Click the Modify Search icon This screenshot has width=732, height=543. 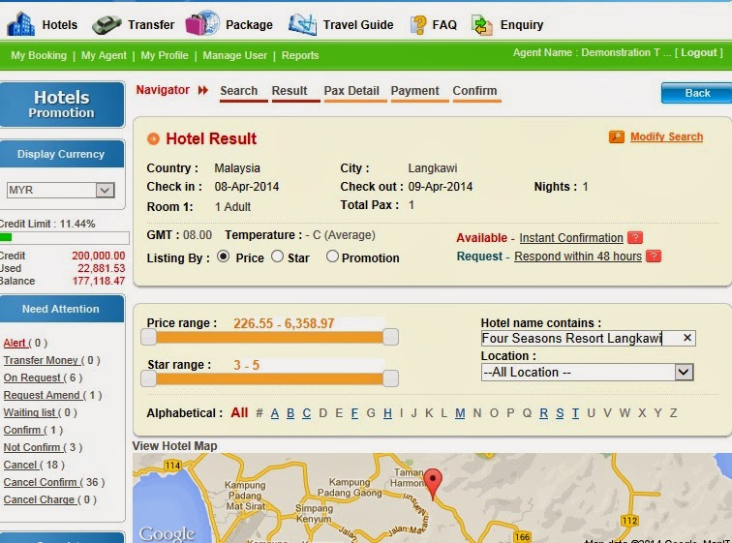(x=616, y=136)
